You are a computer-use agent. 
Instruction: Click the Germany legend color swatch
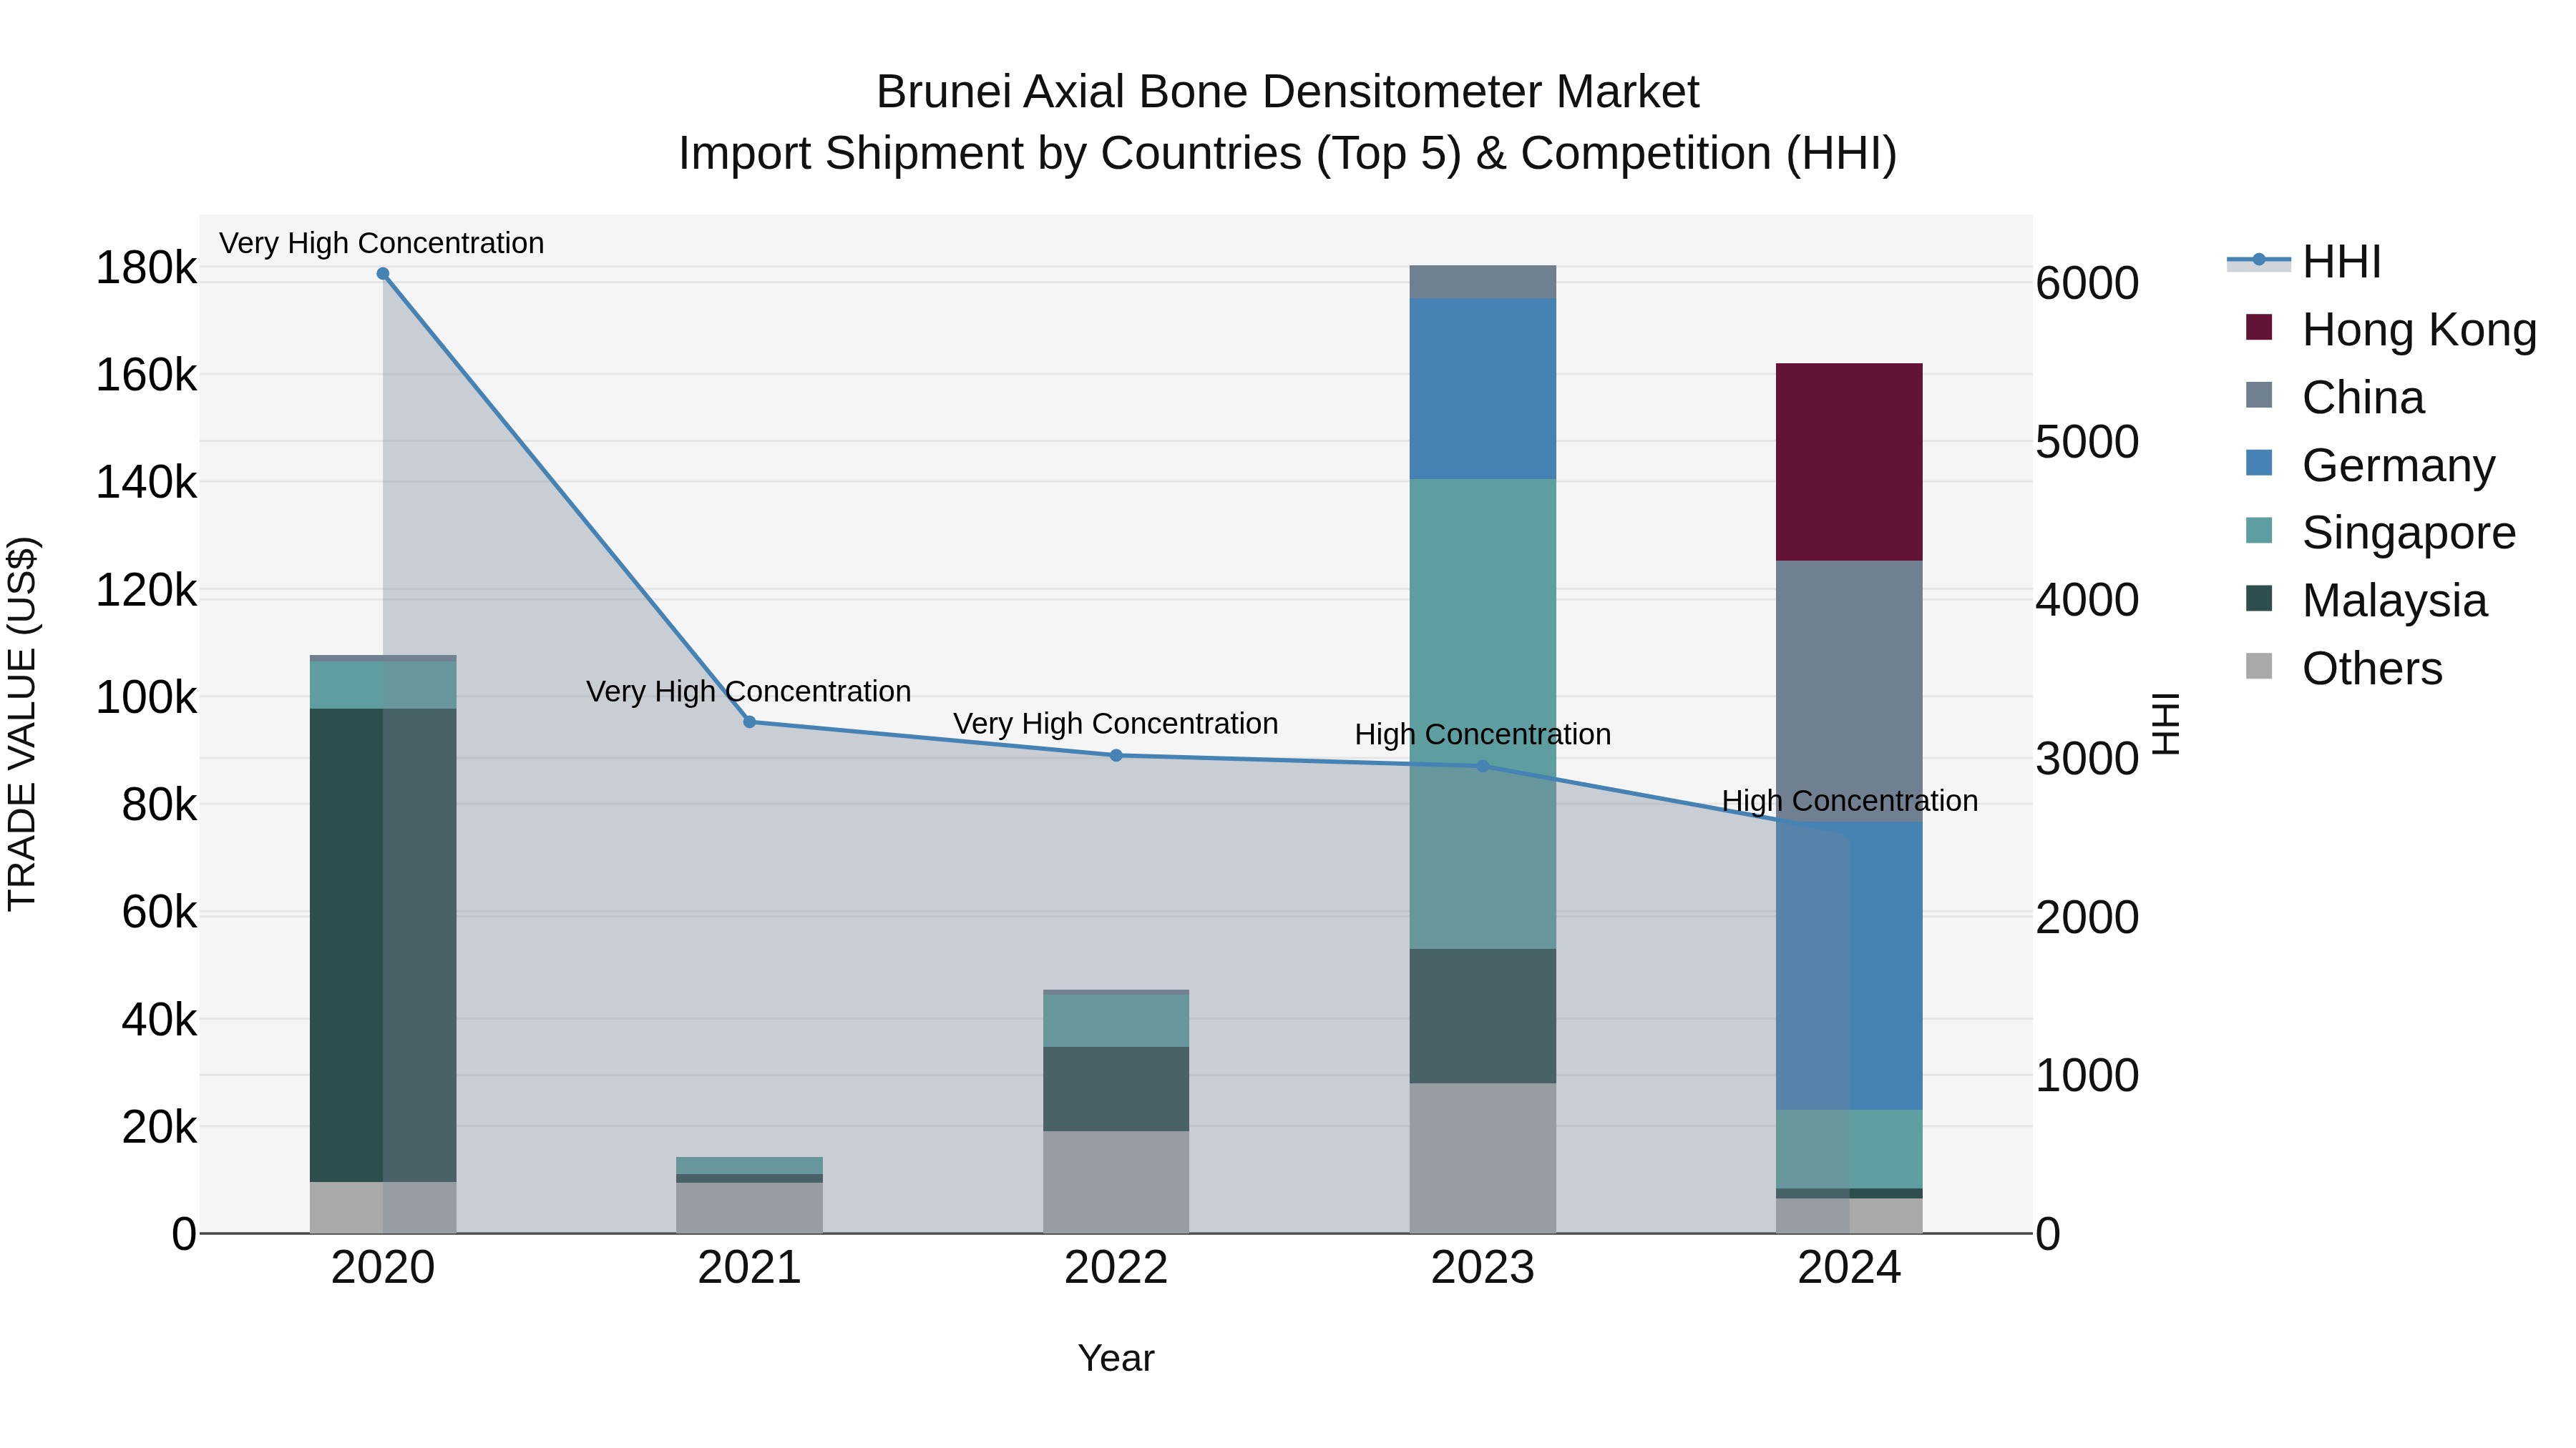click(2258, 463)
